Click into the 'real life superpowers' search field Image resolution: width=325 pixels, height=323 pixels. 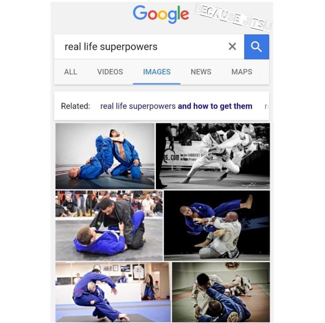149,47
